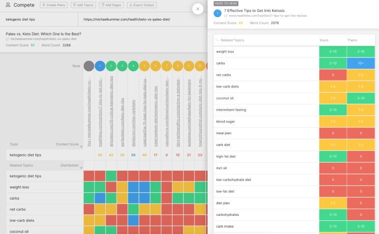Click carbohydrates row label
The height and width of the screenshot is (234, 379).
[x=227, y=215]
